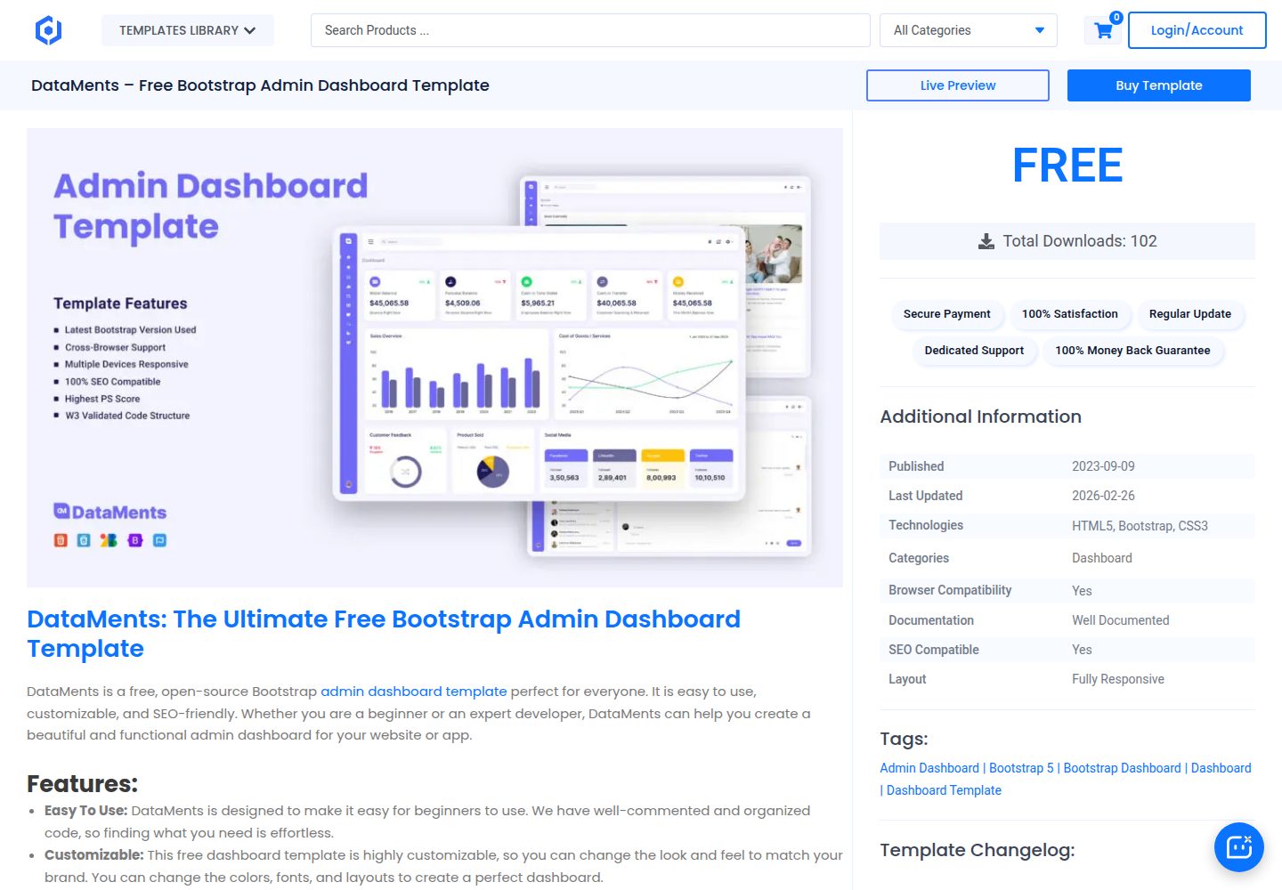Image resolution: width=1282 pixels, height=890 pixels.
Task: Click the Published date 2023-09-09
Action: click(x=1103, y=466)
